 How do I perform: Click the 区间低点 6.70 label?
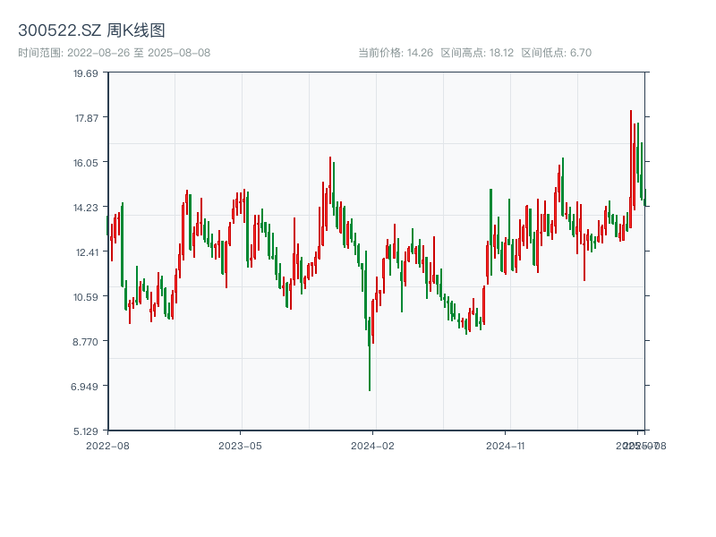coord(556,53)
